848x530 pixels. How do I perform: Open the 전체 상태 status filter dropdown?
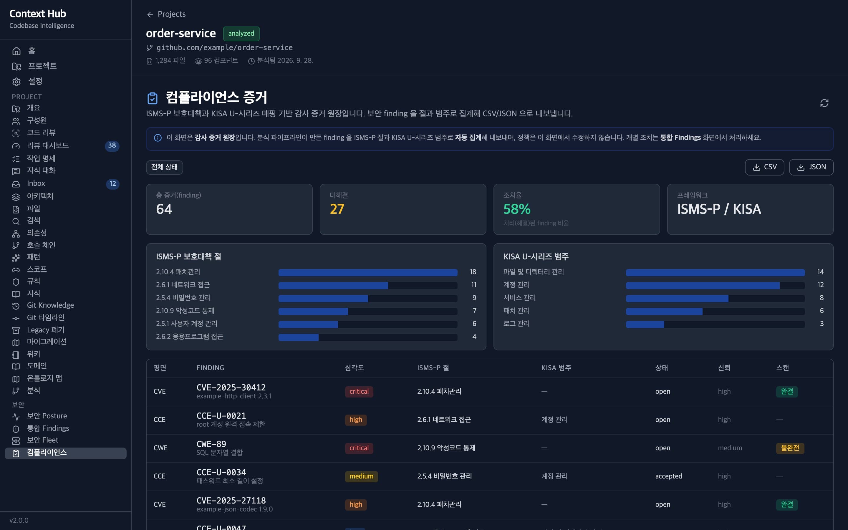click(x=164, y=167)
